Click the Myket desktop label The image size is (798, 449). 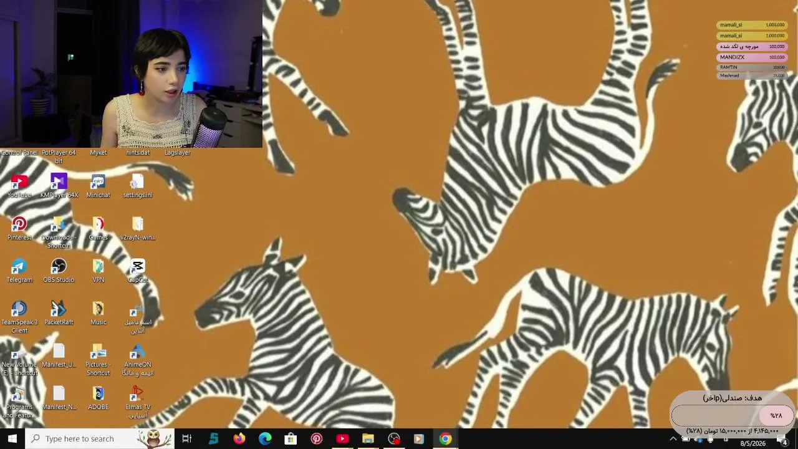click(x=99, y=153)
